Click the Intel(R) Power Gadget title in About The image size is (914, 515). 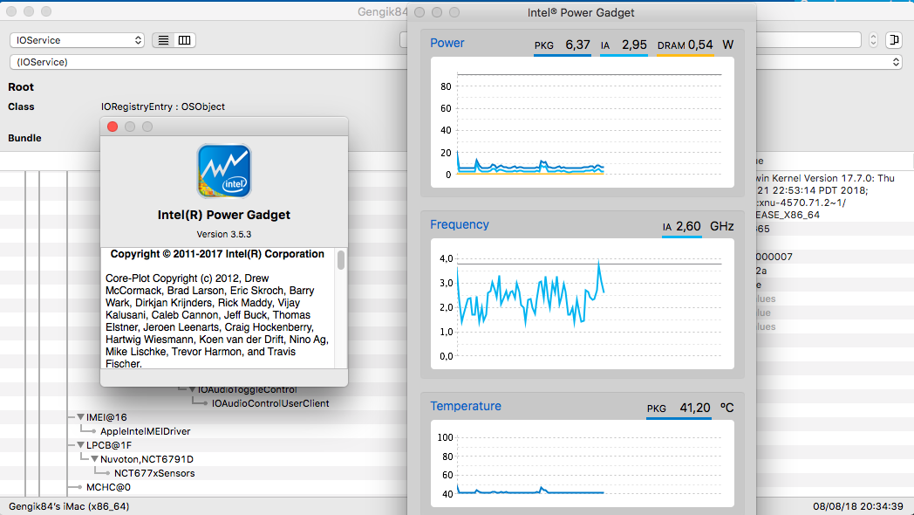[224, 215]
